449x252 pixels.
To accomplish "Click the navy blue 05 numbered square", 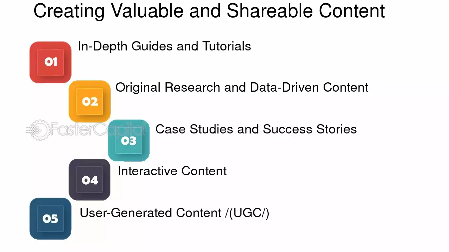I will pyautogui.click(x=51, y=219).
